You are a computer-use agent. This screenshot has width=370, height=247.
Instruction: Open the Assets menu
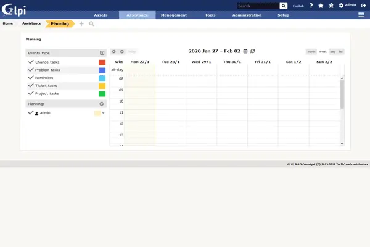tap(102, 15)
